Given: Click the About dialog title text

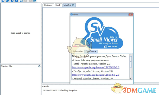Looking at the screenshot, I should (x=76, y=15).
